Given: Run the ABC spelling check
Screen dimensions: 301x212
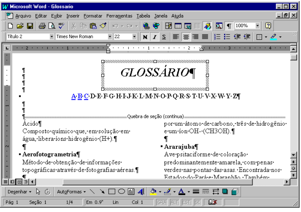Looking at the screenshot, I should click(x=62, y=26).
